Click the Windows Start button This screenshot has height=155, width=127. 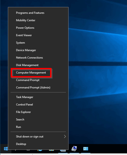click(x=6, y=149)
